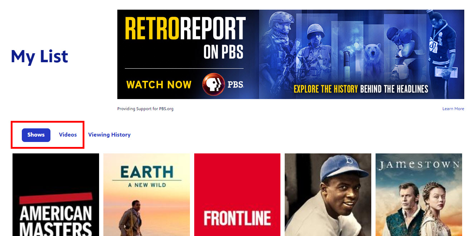
Task: Open the Earth A New Wild show
Action: [x=147, y=195]
